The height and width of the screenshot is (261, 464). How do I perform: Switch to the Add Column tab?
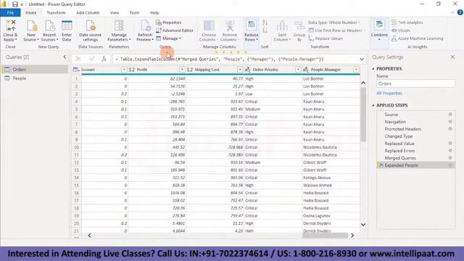(x=88, y=13)
